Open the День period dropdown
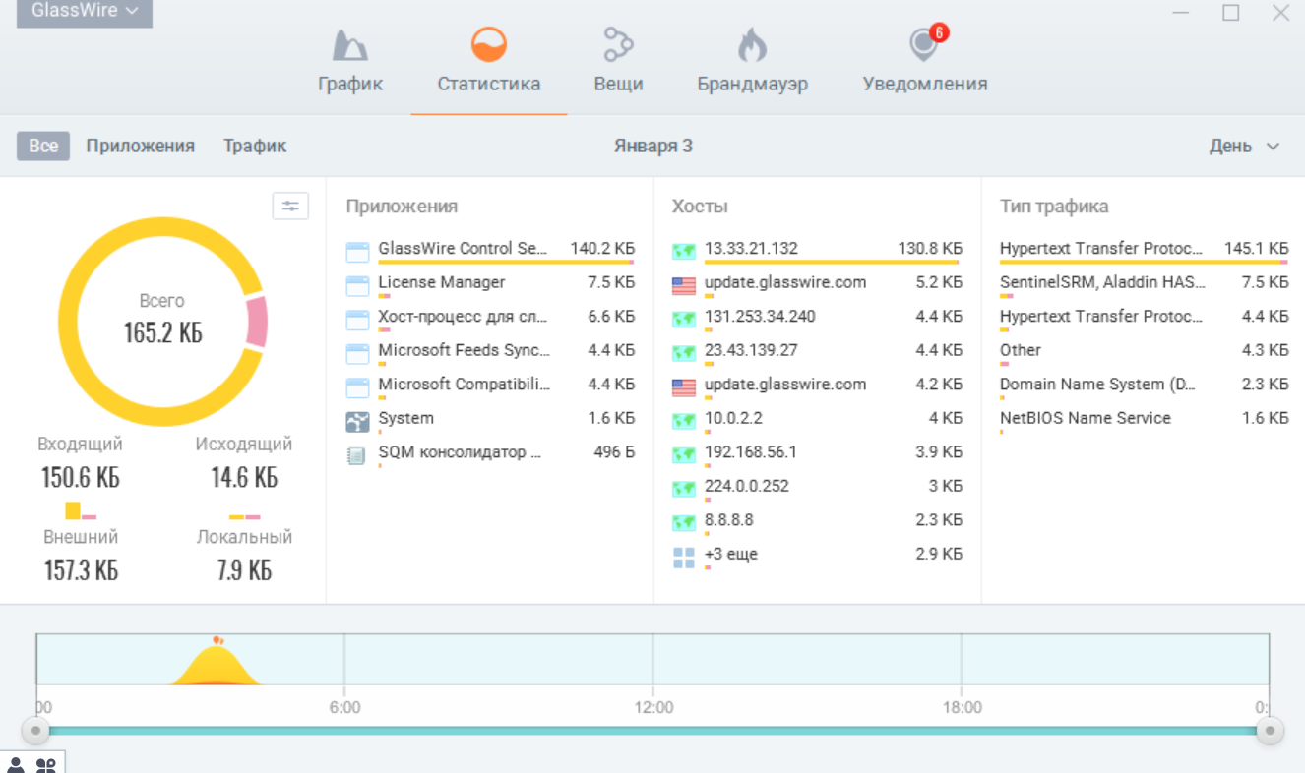 pyautogui.click(x=1244, y=146)
